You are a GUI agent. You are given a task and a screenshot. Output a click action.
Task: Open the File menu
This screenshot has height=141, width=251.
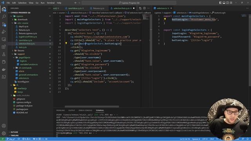point(8,3)
